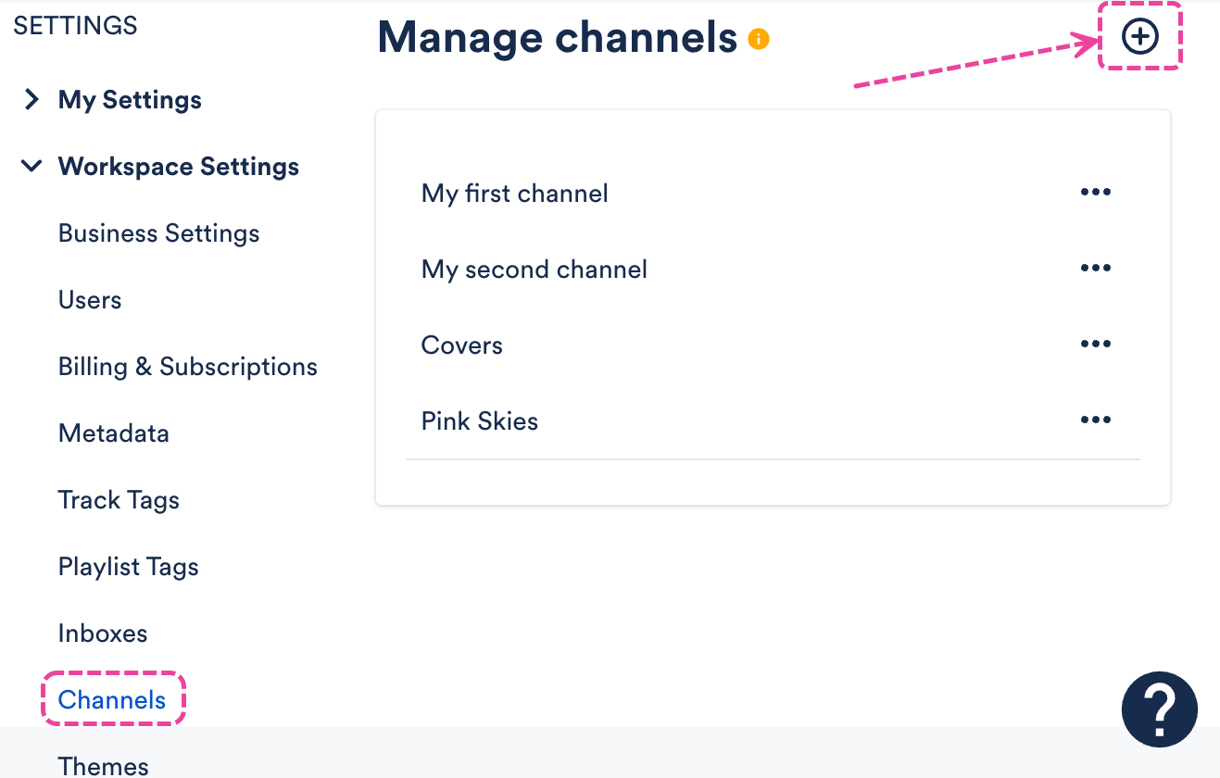
Task: Go to Users settings
Action: [90, 300]
